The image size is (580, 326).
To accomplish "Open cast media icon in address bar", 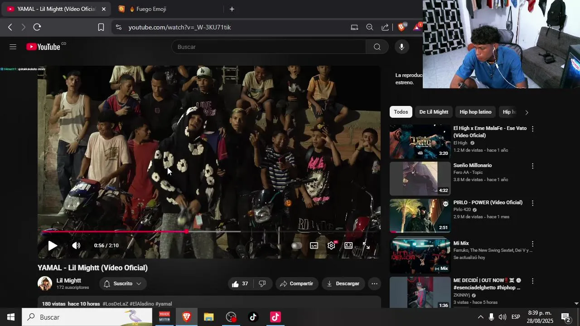I will click(354, 27).
